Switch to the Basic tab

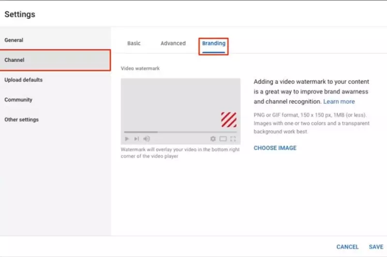point(134,43)
